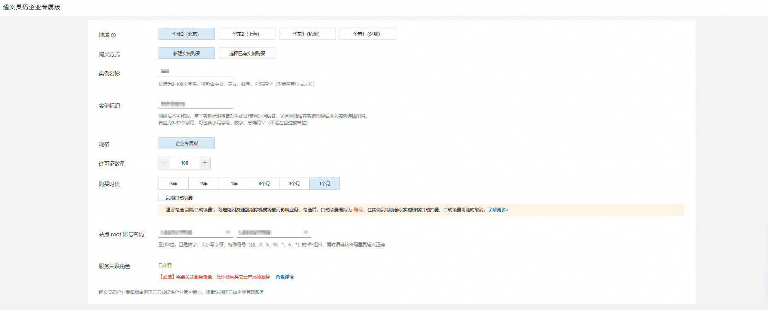768x310 pixels.
Task: Click the 每月 highlighted text in notice
Action: tap(358, 210)
